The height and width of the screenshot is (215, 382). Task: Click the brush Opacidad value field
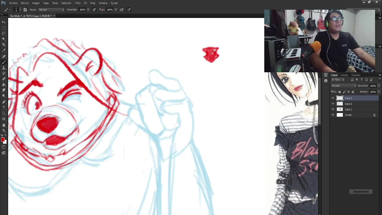(x=82, y=10)
